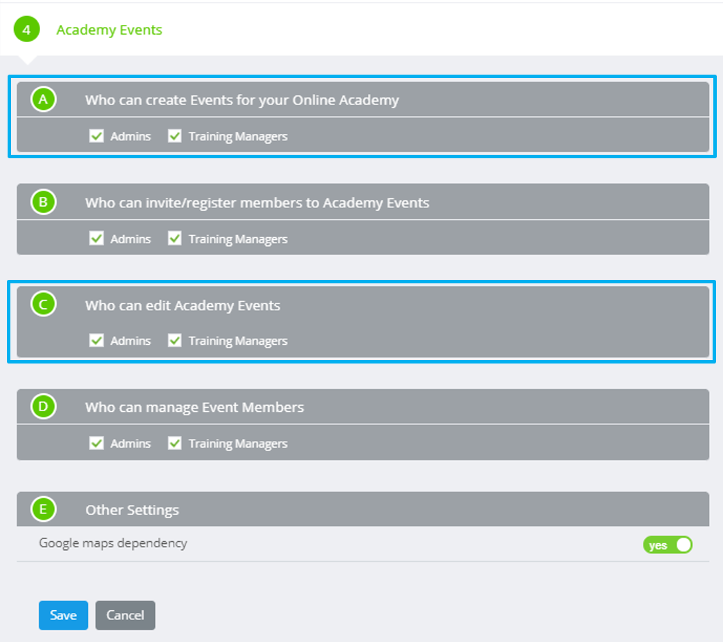Viewport: 723px width, 642px height.
Task: Click the green C badge icon
Action: click(x=43, y=304)
